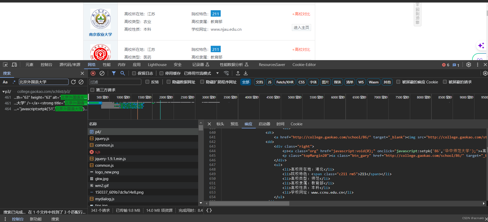The image size is (488, 222).
Task: Switch to Headers tab of request
Action: tap(220, 124)
